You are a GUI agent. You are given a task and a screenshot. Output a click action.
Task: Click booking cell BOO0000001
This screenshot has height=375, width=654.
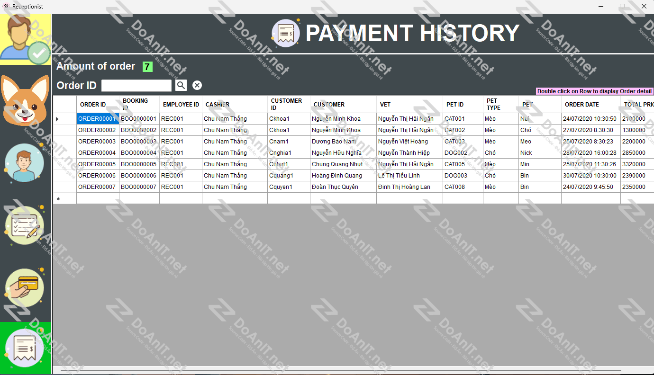tap(139, 119)
